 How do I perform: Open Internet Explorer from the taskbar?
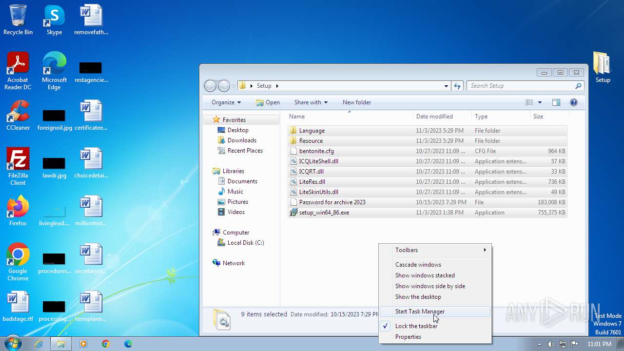click(x=39, y=344)
